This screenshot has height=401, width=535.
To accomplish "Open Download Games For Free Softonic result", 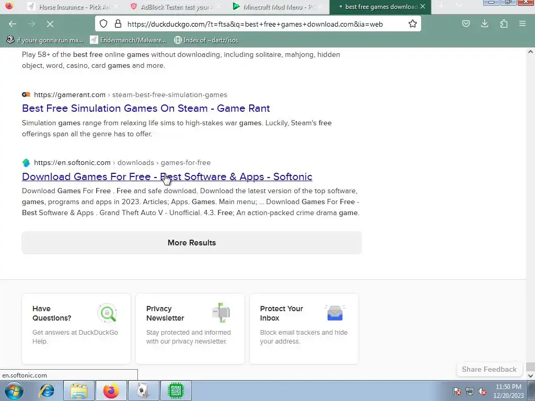I will tap(167, 176).
